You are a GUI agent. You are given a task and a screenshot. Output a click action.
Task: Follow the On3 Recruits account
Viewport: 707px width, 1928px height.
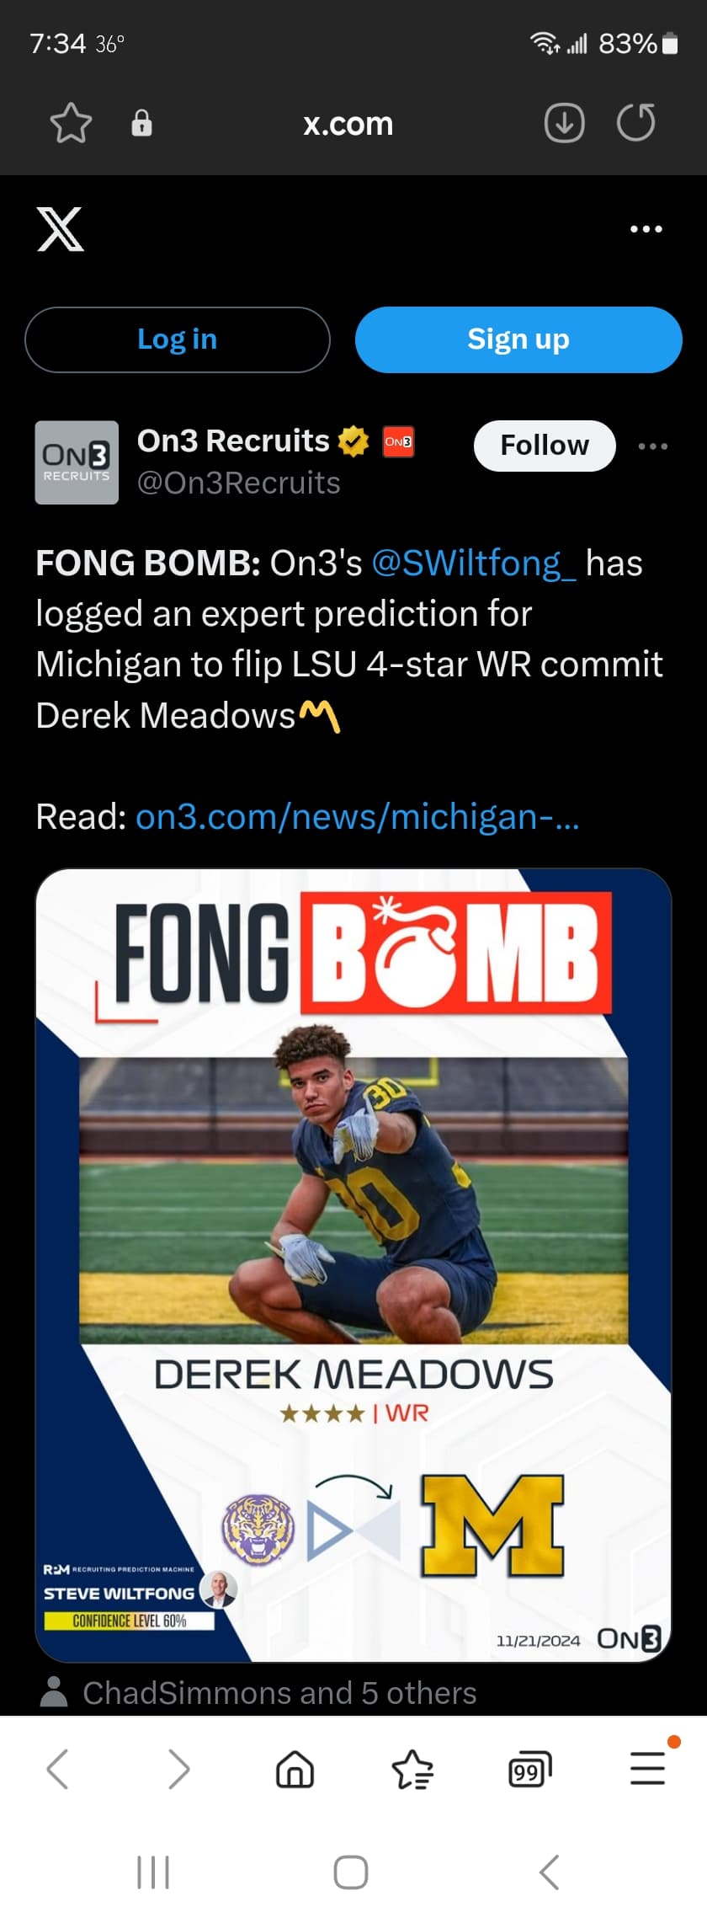click(x=545, y=446)
